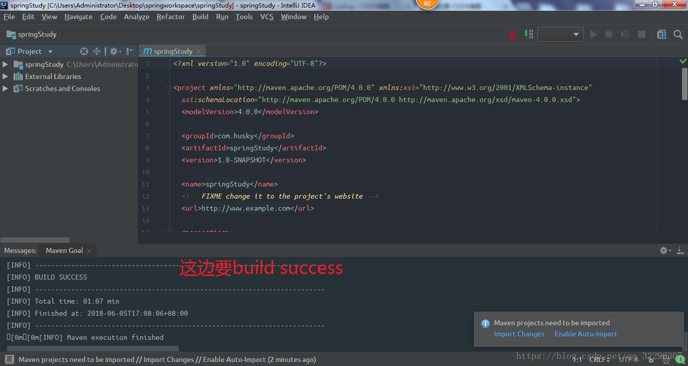Click the green notifications badge in status bar
Image resolution: width=688 pixels, height=366 pixels.
[x=680, y=359]
